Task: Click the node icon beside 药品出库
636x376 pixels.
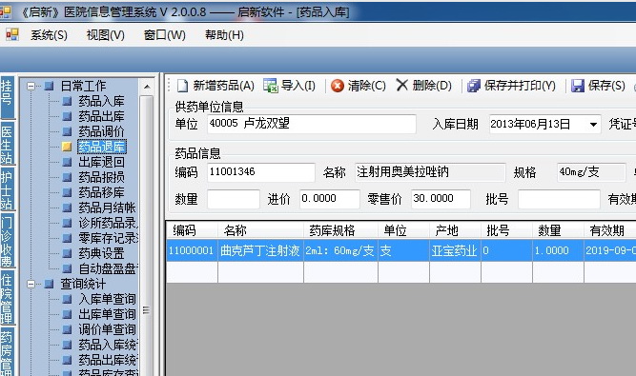Action: [67, 116]
